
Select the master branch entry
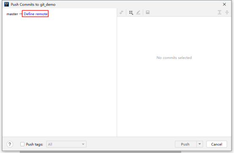[x=12, y=14]
